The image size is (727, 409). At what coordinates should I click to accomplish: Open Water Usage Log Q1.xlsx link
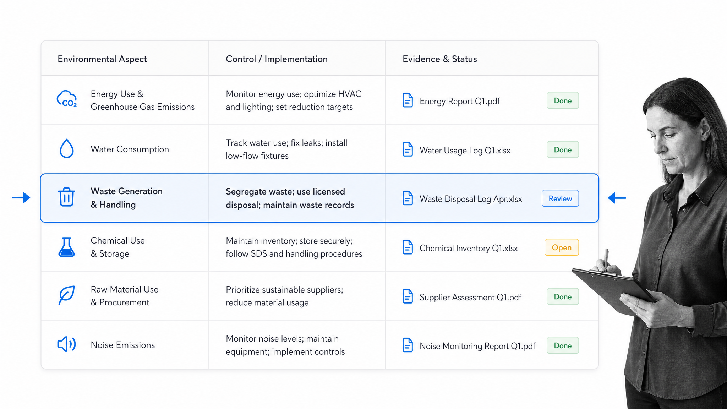tap(465, 151)
